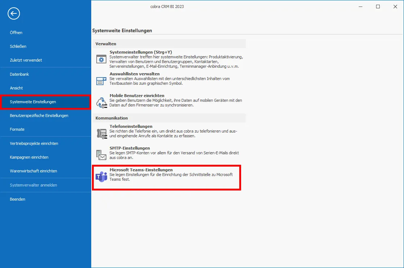
Task: Click description 'Sie legen Einstellungen für die Einrichtung'
Action: pyautogui.click(x=171, y=177)
